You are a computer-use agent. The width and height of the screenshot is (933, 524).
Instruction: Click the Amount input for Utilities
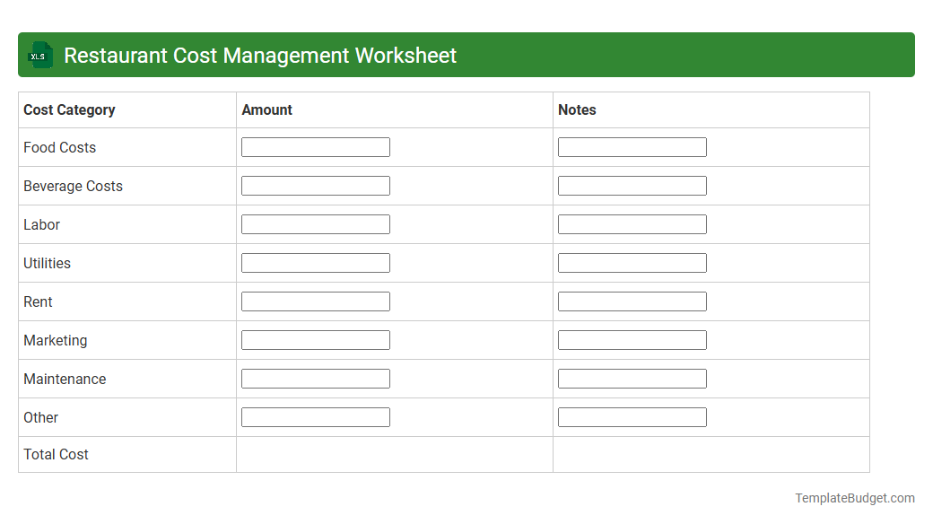coord(315,262)
